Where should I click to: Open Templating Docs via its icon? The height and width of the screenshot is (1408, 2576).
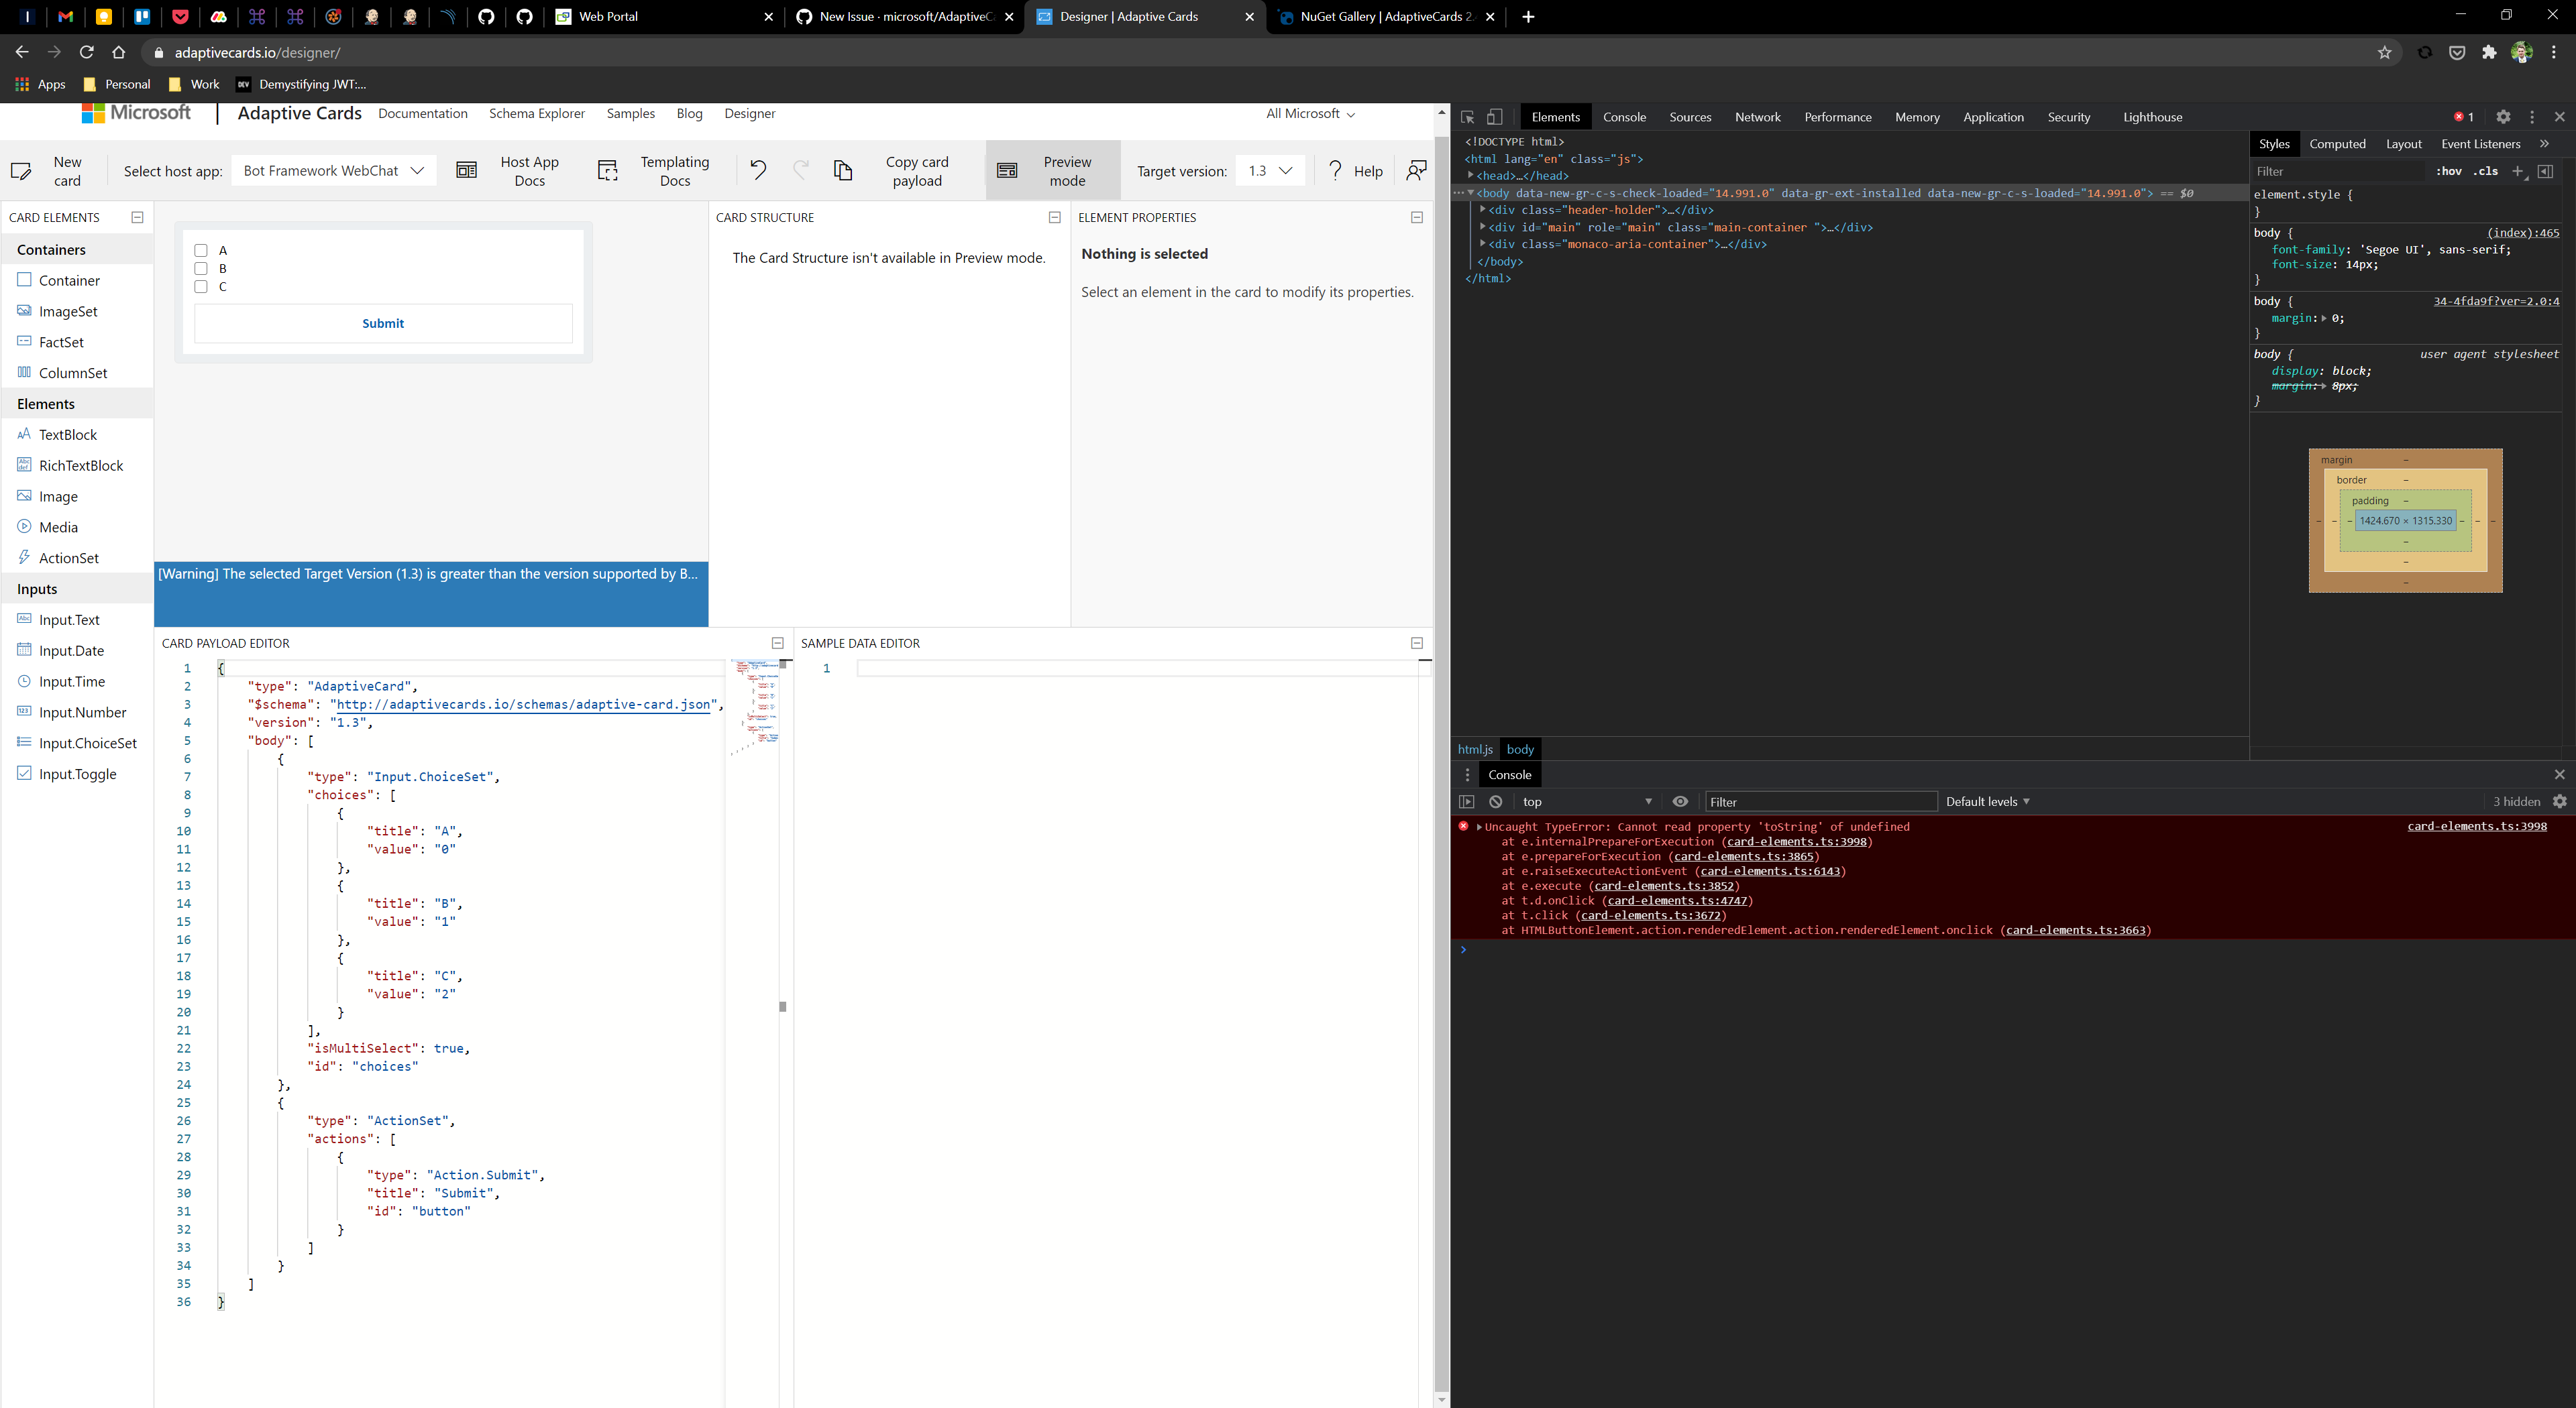point(608,170)
